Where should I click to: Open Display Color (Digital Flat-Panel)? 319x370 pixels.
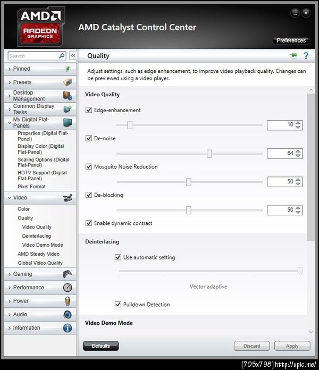coord(40,149)
